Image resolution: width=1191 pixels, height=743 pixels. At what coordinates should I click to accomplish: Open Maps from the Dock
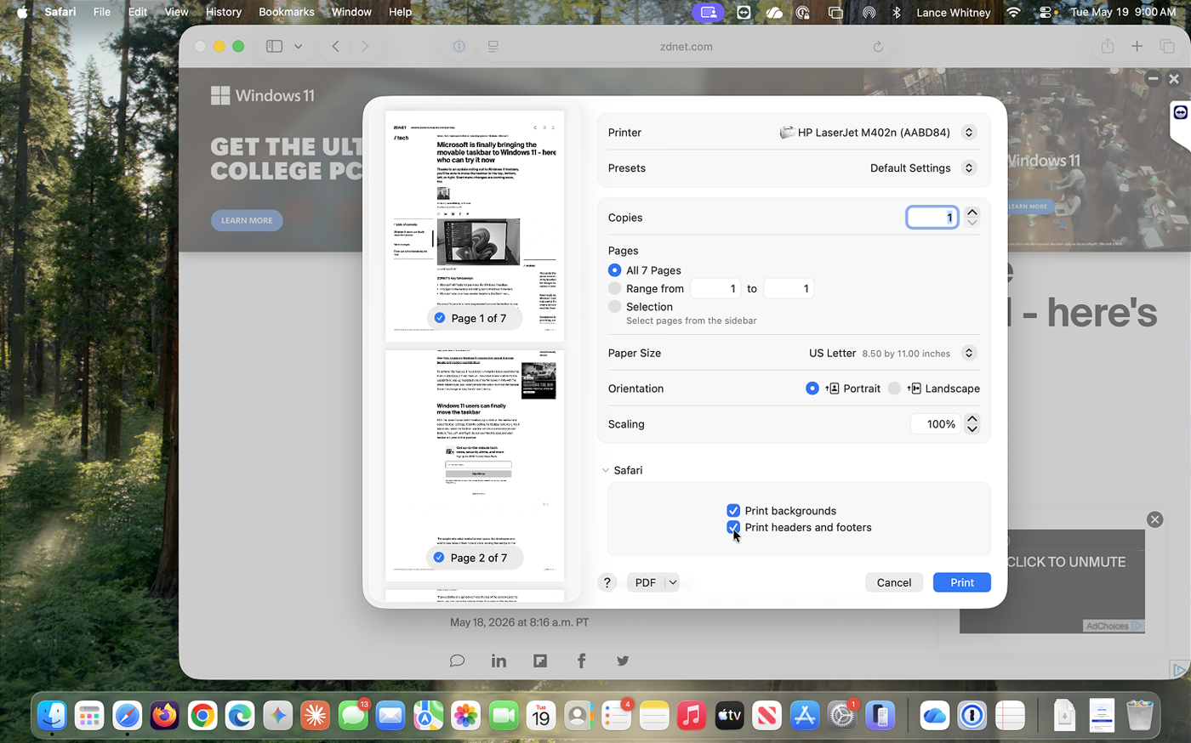coord(428,716)
